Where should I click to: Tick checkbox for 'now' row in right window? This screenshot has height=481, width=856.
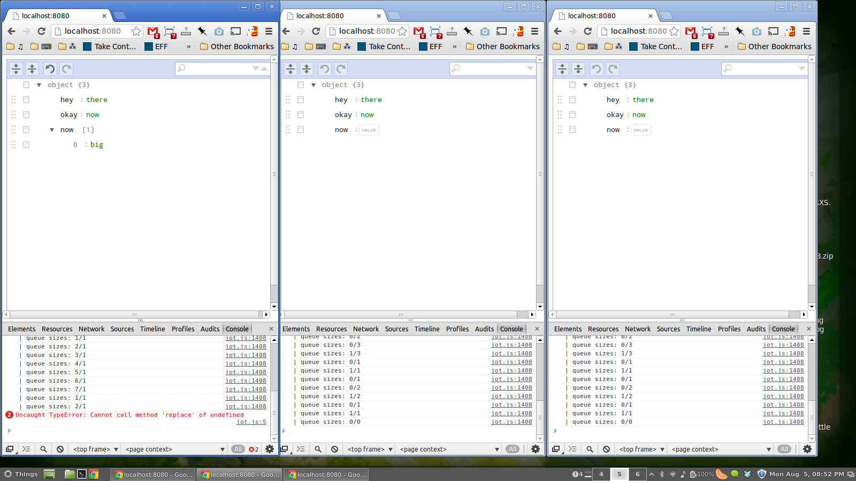click(x=572, y=129)
